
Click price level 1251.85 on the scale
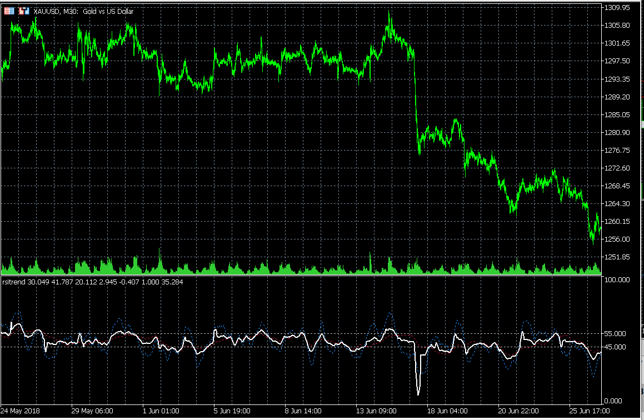(617, 257)
